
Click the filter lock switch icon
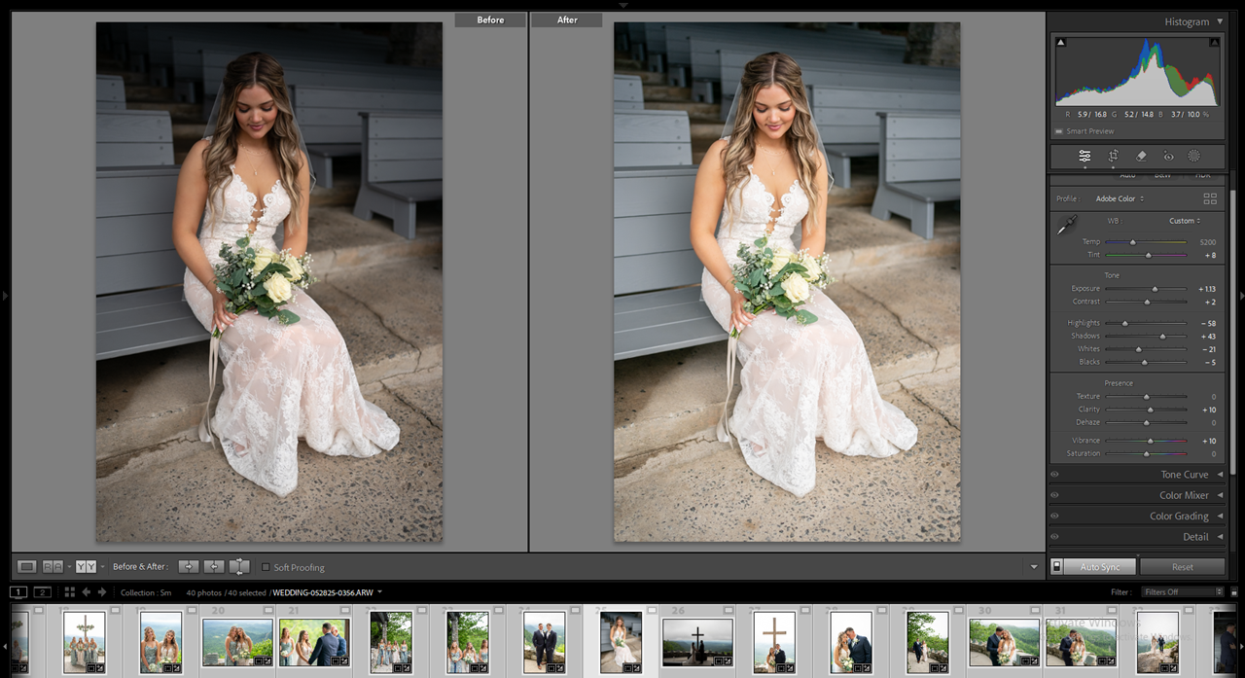coord(1233,591)
